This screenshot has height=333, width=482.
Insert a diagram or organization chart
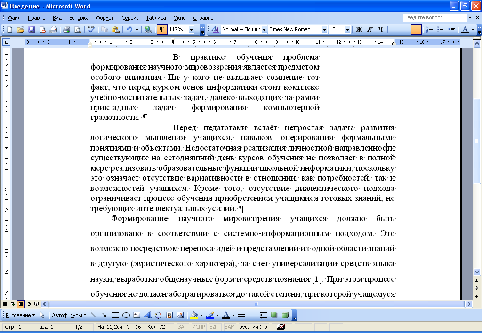[158, 315]
